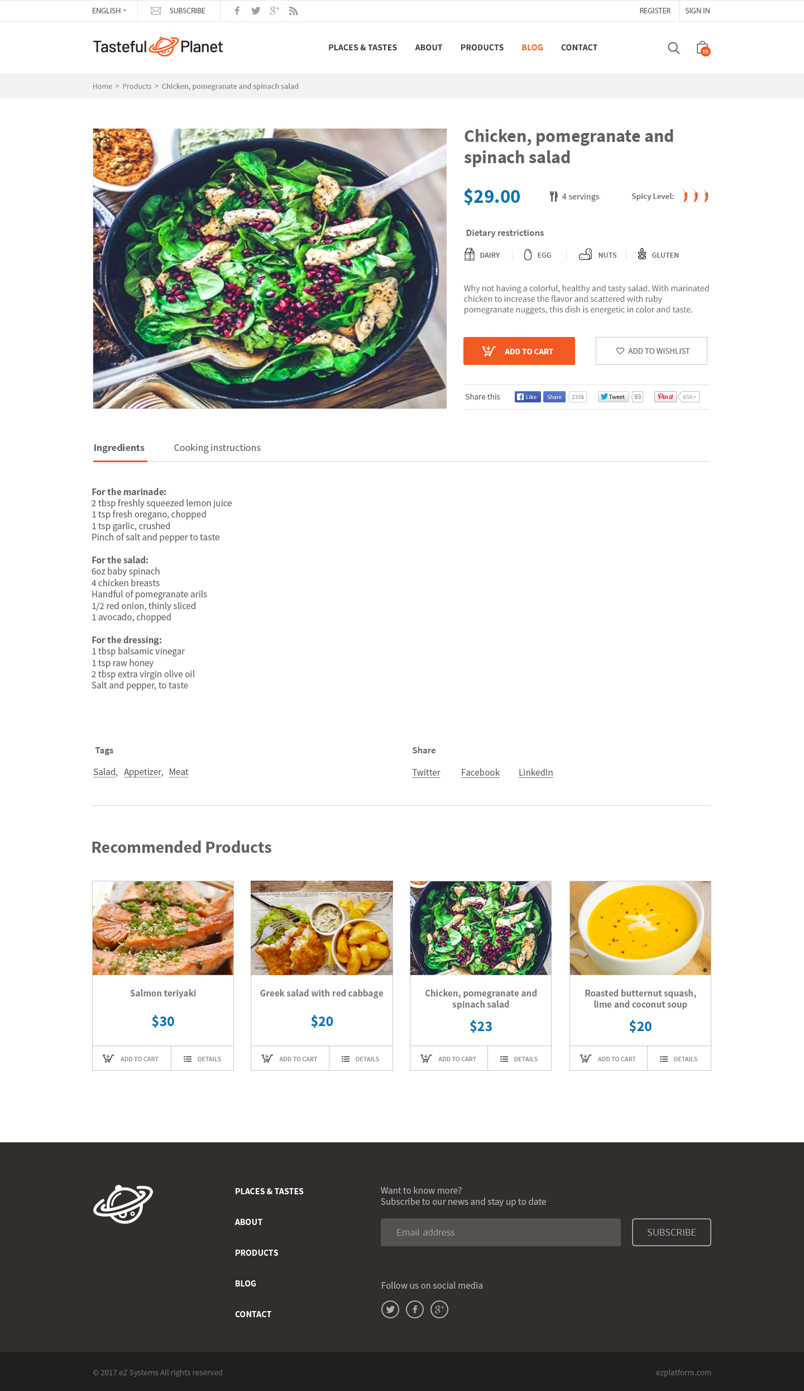Open the search magnifier icon
The image size is (804, 1391).
pos(673,48)
